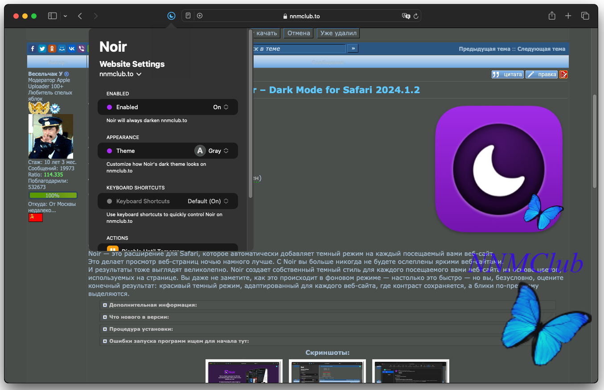Open the sidebar tab group chevron
The width and height of the screenshot is (604, 390).
pyautogui.click(x=65, y=16)
